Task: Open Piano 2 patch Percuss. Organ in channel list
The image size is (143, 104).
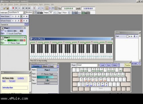Action: [14, 43]
